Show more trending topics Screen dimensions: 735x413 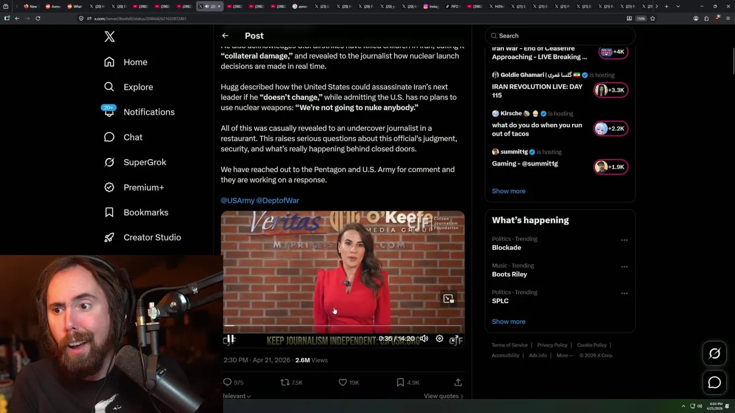508,321
